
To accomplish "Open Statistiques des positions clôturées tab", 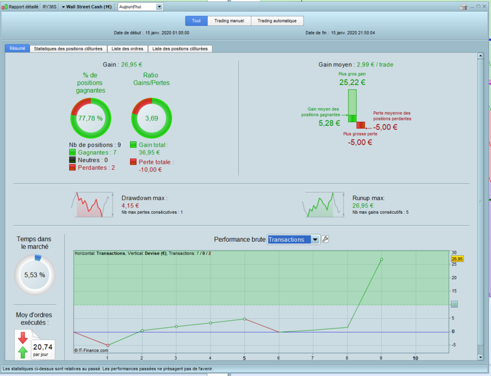I will [x=68, y=49].
